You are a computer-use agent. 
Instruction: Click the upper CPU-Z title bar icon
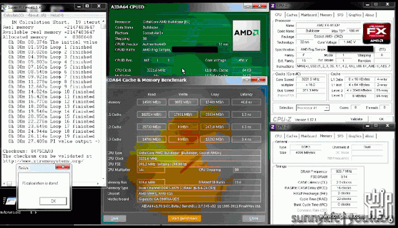[x=273, y=6]
